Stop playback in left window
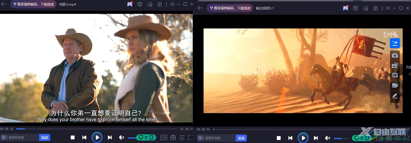This screenshot has height=143, width=411. (73, 137)
